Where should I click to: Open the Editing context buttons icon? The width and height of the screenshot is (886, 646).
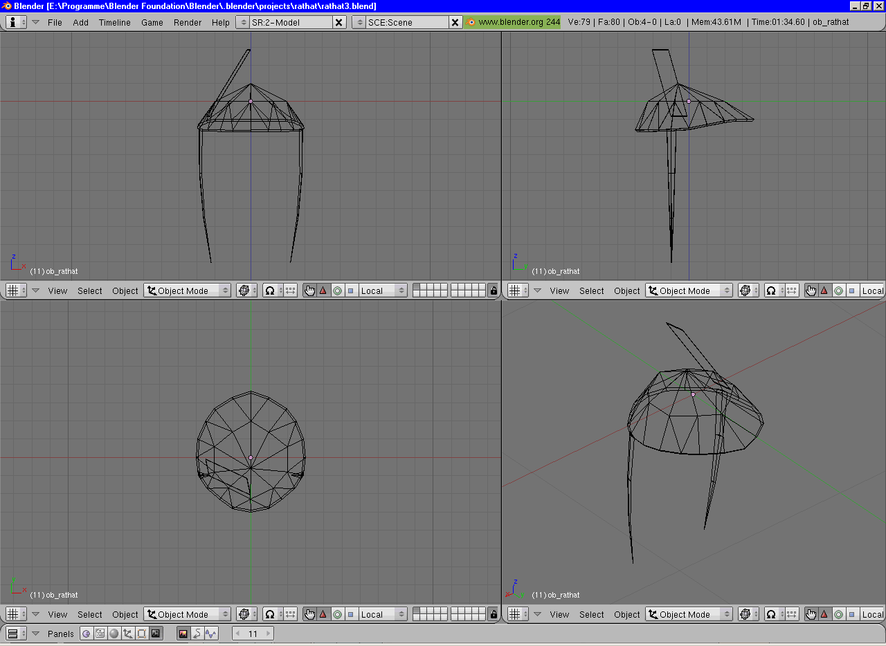[142, 634]
